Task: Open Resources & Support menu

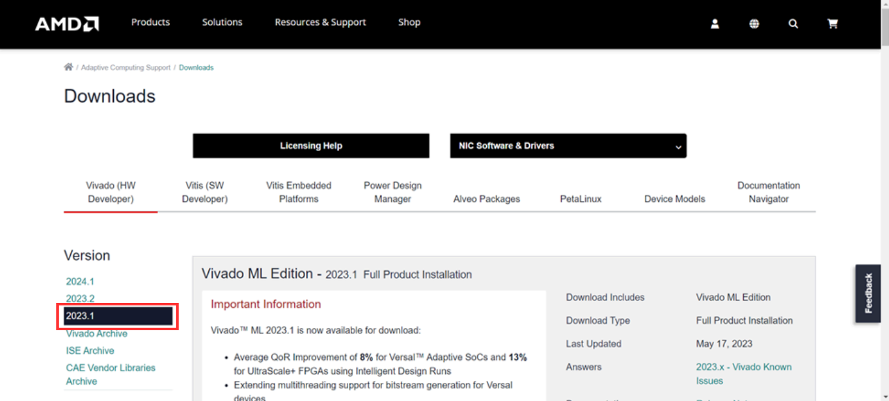Action: (x=320, y=22)
